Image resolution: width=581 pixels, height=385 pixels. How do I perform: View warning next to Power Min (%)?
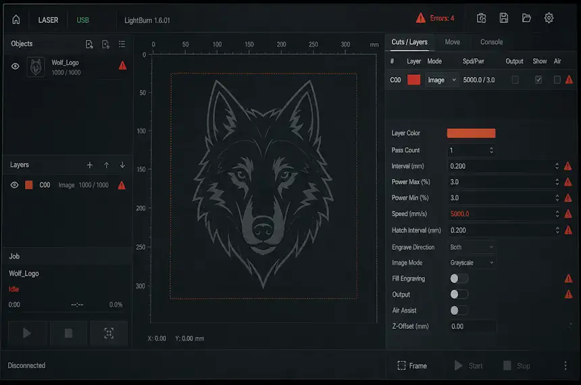568,198
